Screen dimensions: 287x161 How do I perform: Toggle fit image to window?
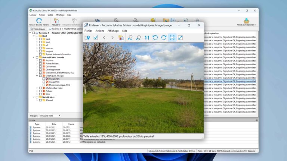click(x=172, y=38)
